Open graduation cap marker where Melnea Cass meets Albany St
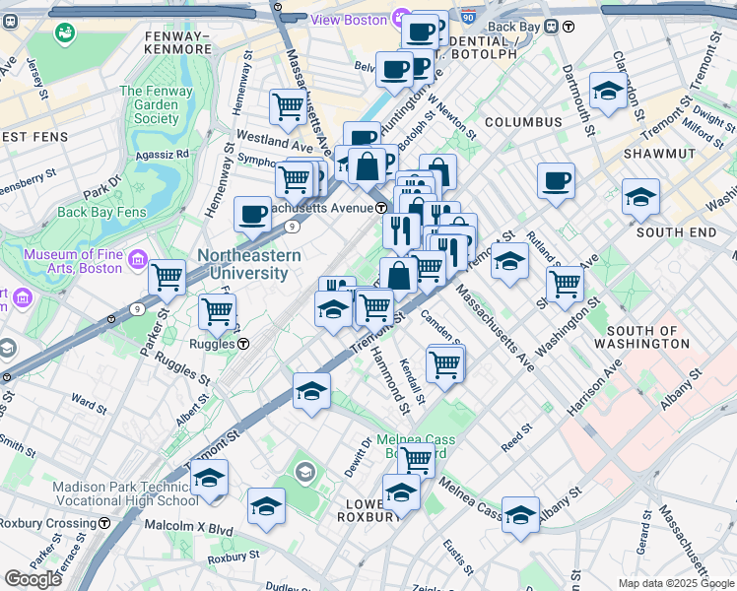Screen dimensions: 737x591 pos(520,515)
